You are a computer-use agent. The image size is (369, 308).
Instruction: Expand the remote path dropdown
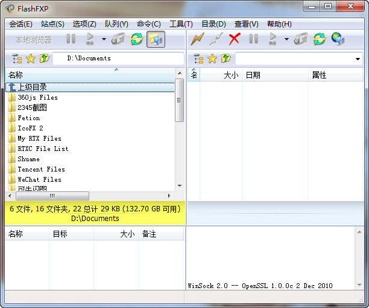[358, 59]
